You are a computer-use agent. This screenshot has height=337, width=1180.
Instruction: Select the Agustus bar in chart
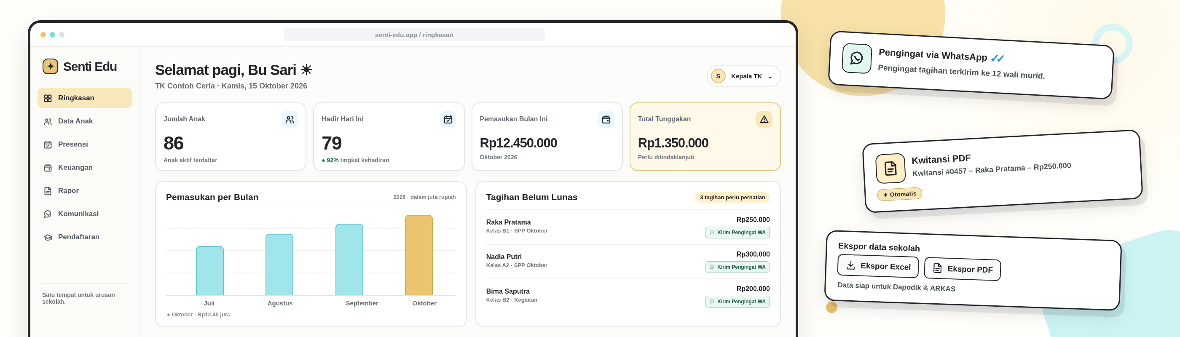279,265
